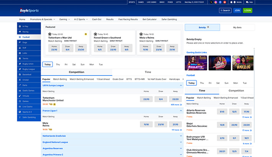Open the BTTS market tab
This screenshot has width=272, height=157.
(129, 79)
